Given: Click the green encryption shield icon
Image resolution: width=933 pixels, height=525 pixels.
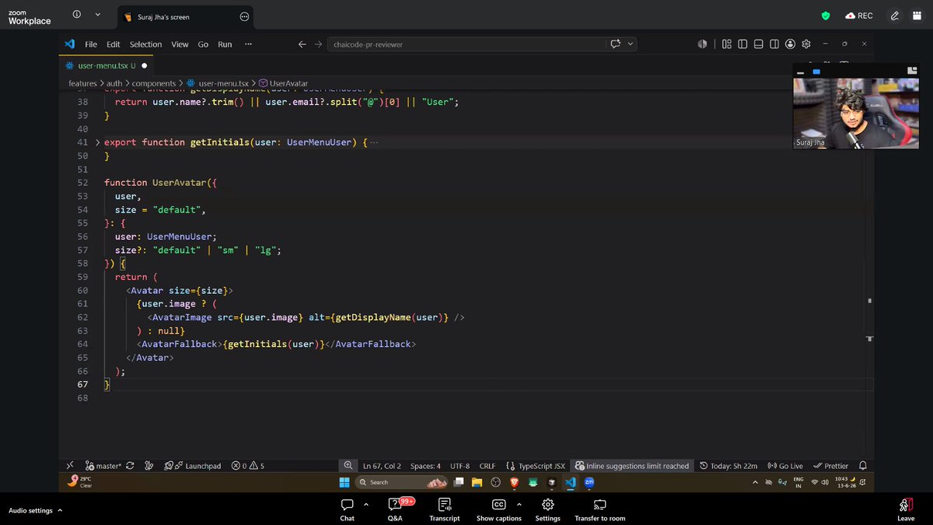Looking at the screenshot, I should (x=826, y=16).
